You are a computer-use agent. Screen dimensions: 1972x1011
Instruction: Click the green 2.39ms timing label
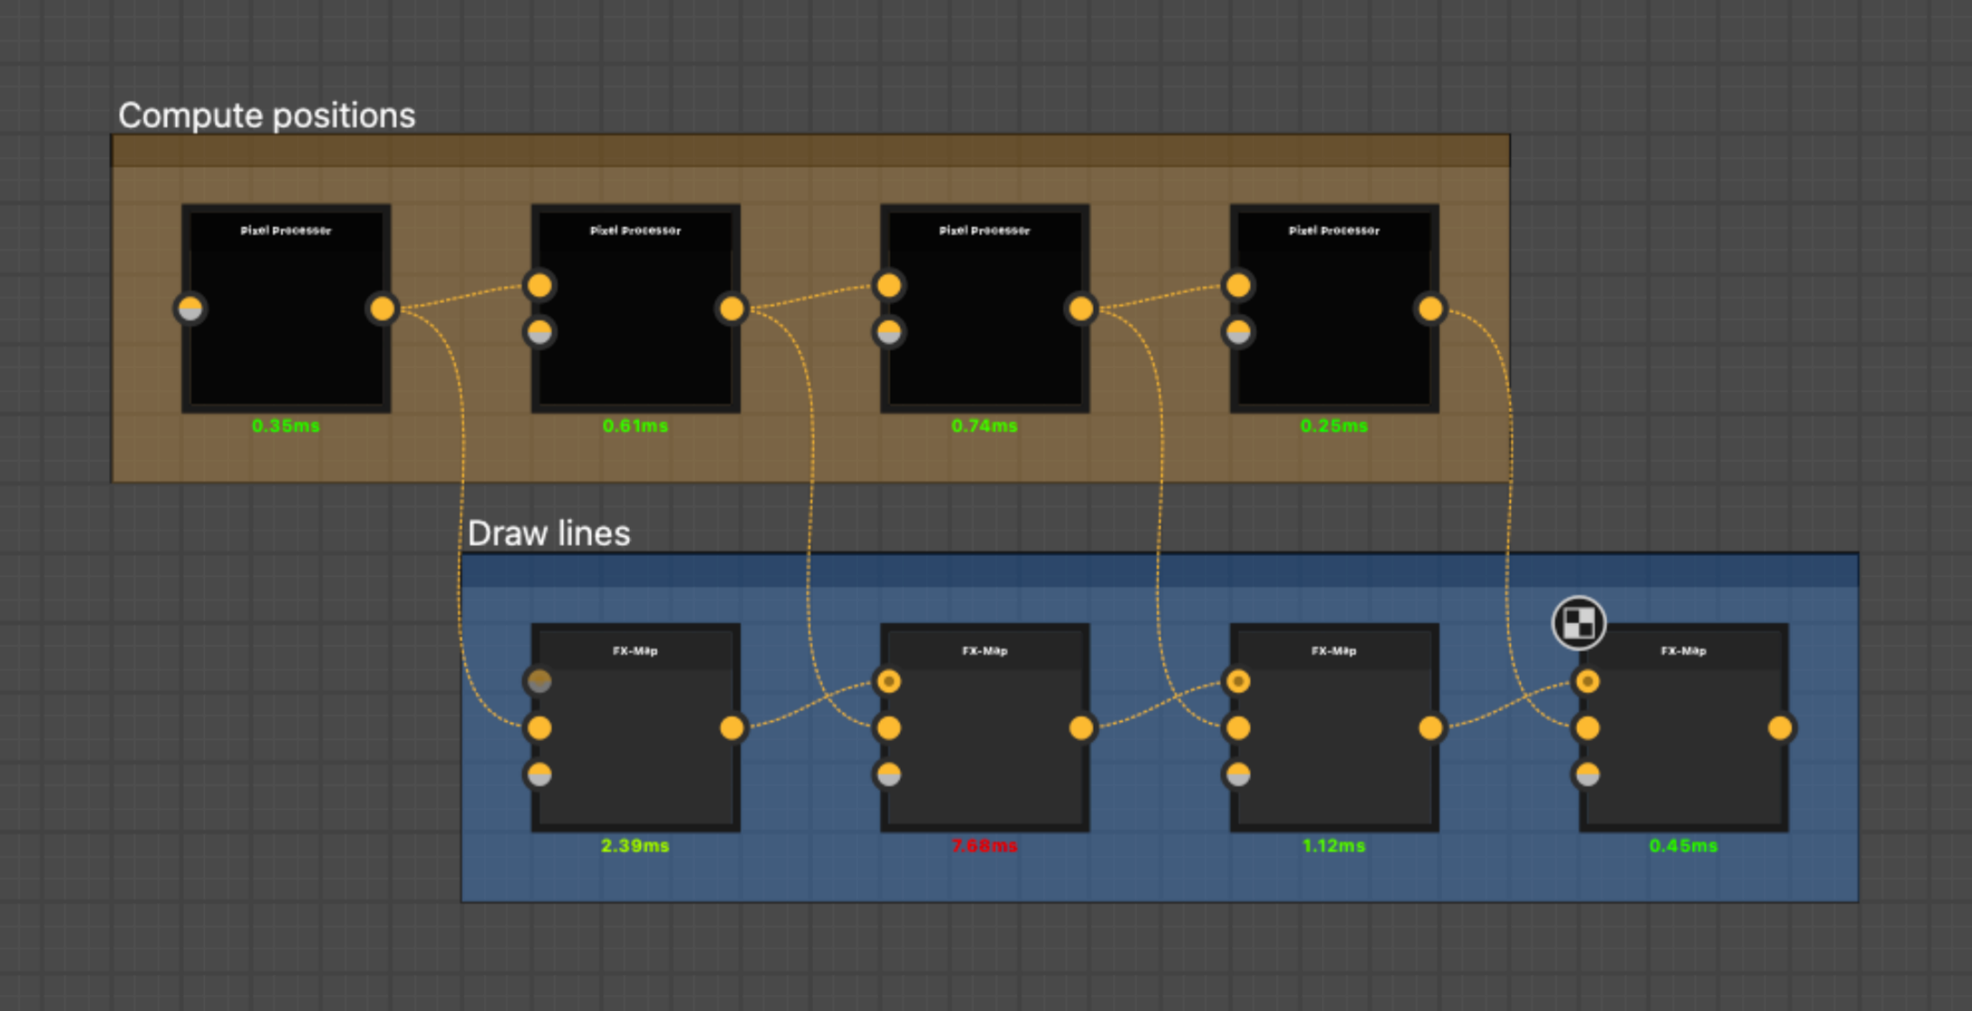pyautogui.click(x=634, y=846)
